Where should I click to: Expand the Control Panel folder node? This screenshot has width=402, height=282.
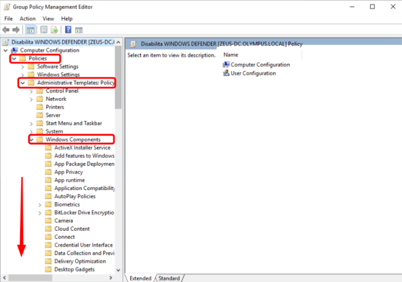32,91
